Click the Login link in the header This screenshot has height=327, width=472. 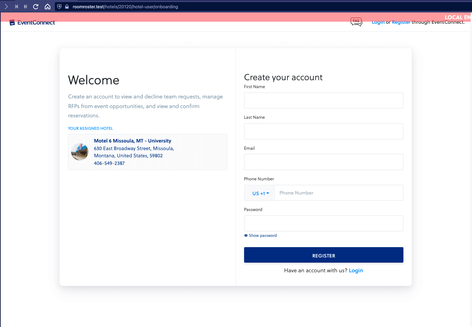pos(378,22)
